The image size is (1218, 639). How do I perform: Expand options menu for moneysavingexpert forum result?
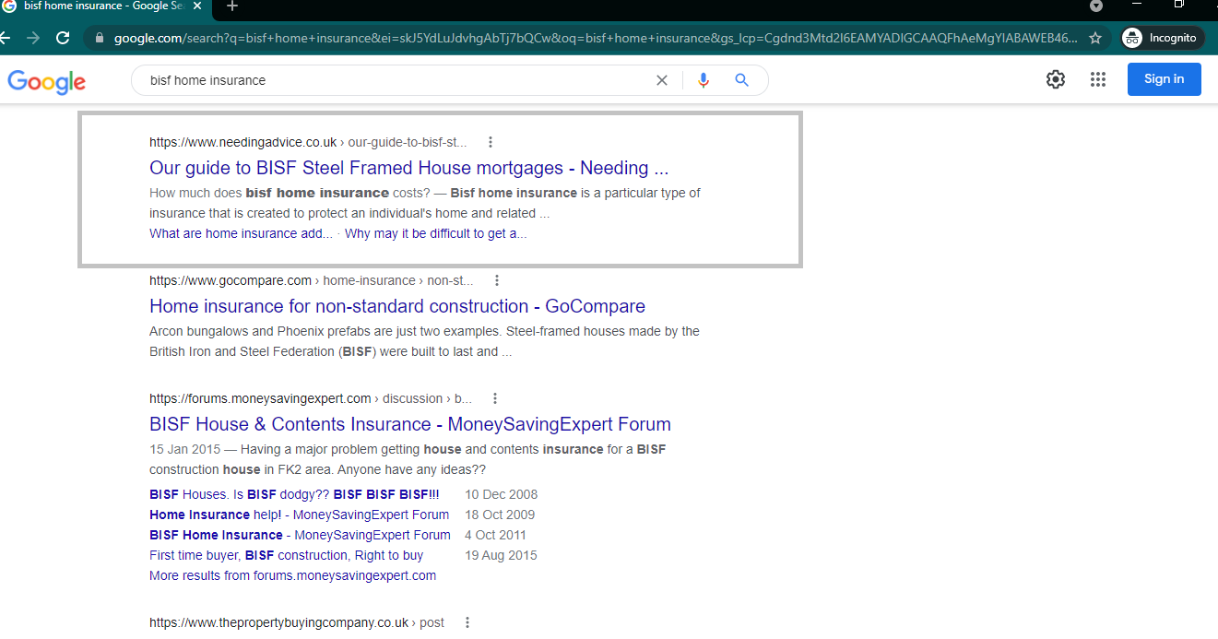coord(495,398)
